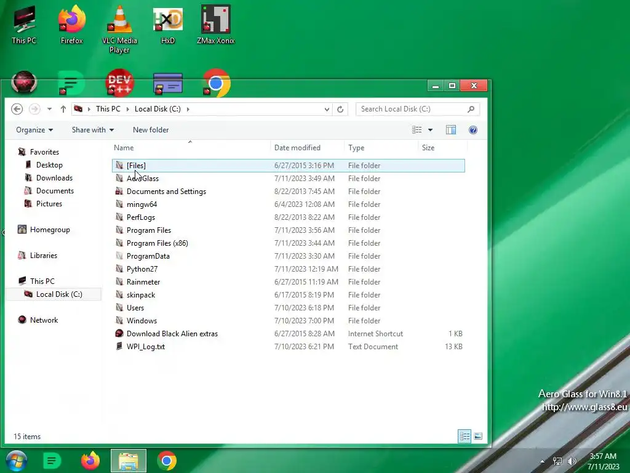
Task: Click the Forward navigation arrow
Action: tap(34, 109)
